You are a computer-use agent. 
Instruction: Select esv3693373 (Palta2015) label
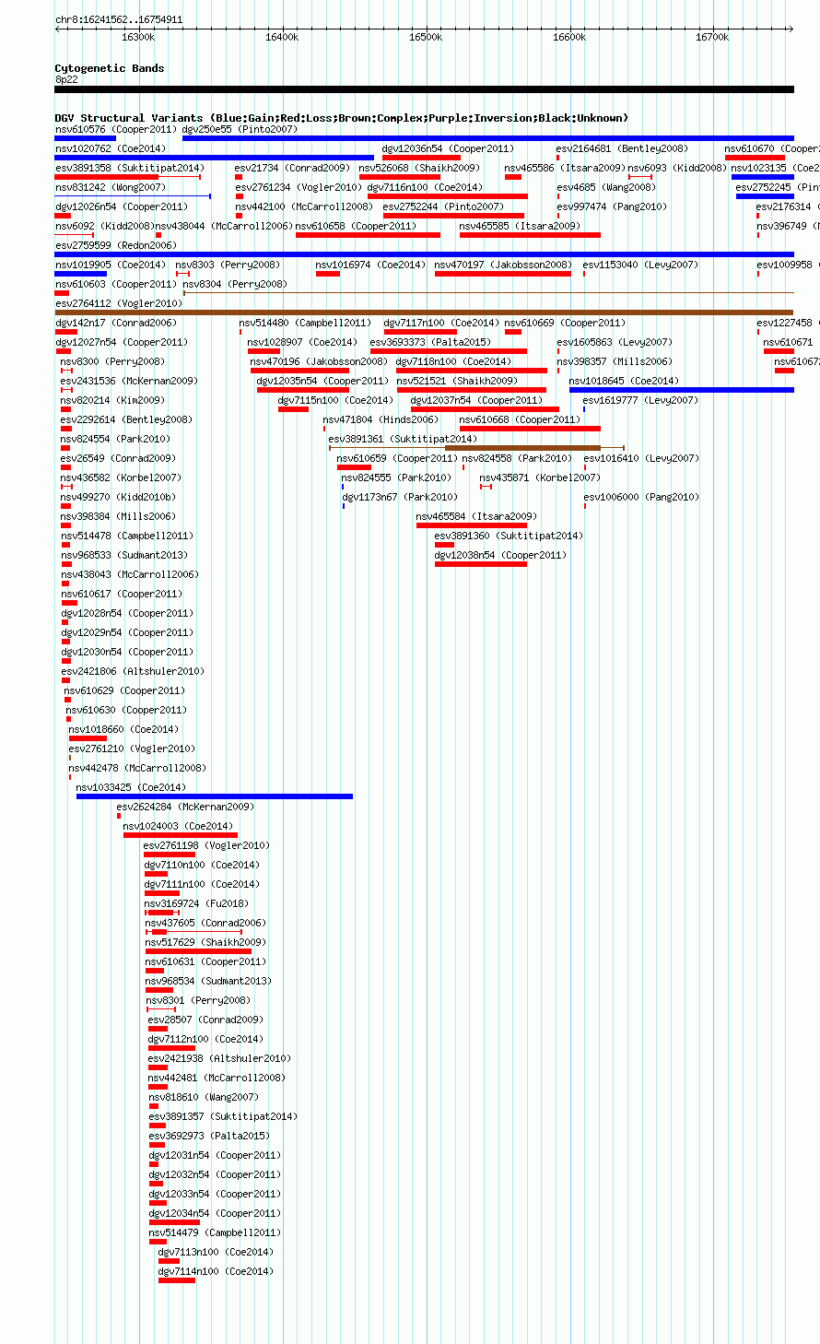pos(431,342)
